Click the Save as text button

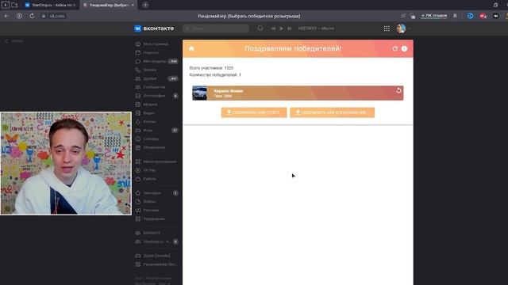[x=254, y=112]
